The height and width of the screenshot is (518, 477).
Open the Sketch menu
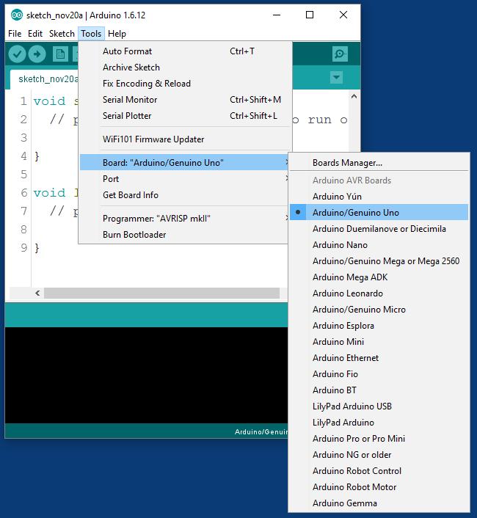tap(62, 34)
